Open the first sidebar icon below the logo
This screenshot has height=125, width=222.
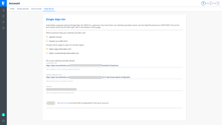[x=3, y=10]
